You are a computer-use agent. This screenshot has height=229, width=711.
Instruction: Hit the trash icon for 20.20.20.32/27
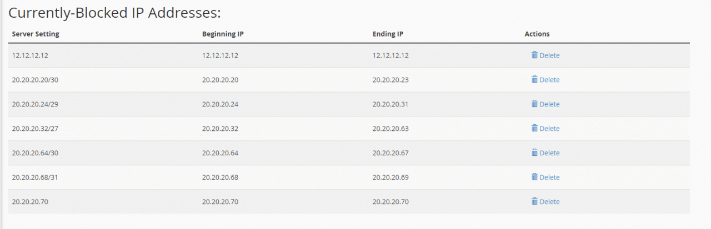[x=534, y=128]
